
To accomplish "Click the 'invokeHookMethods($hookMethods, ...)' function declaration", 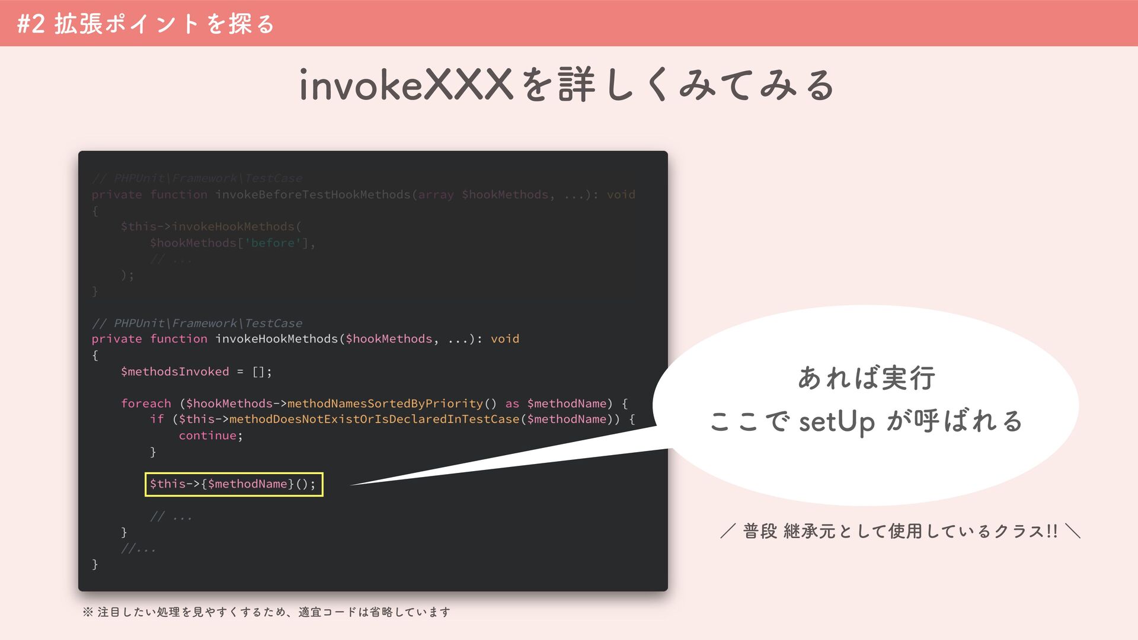I will coord(305,339).
